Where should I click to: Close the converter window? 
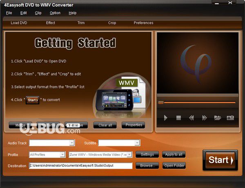coord(230,3)
